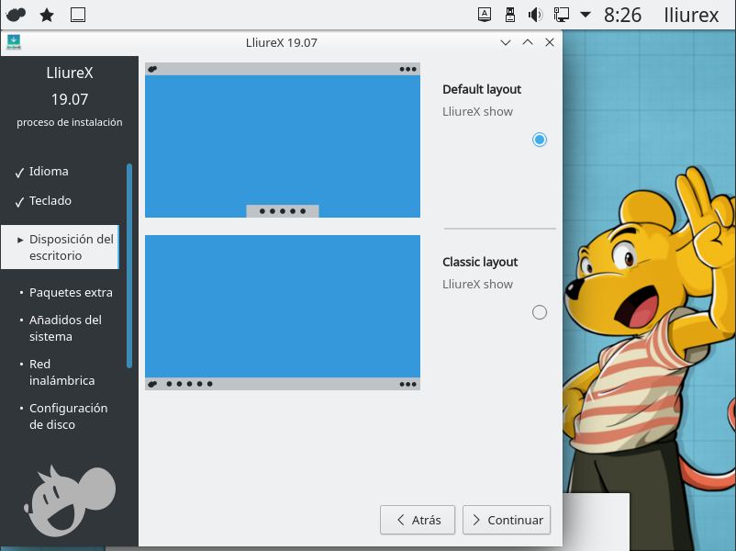Go to the Idioma step in sidebar
The width and height of the screenshot is (736, 551).
click(49, 172)
